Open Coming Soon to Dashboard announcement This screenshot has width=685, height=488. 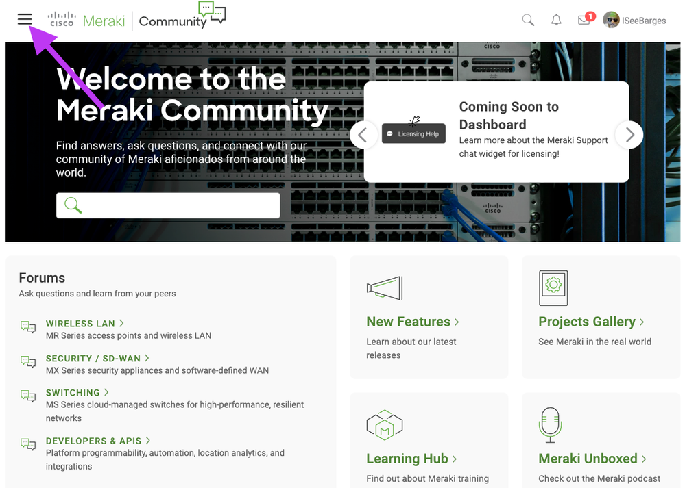[509, 116]
